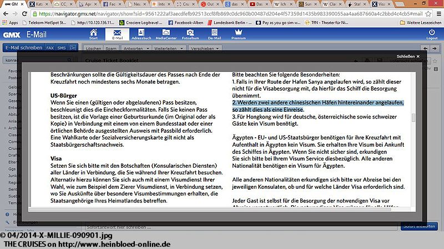Click the SMS button beside E-Mail schreiben
The image size is (444, 249).
[x=62, y=48]
